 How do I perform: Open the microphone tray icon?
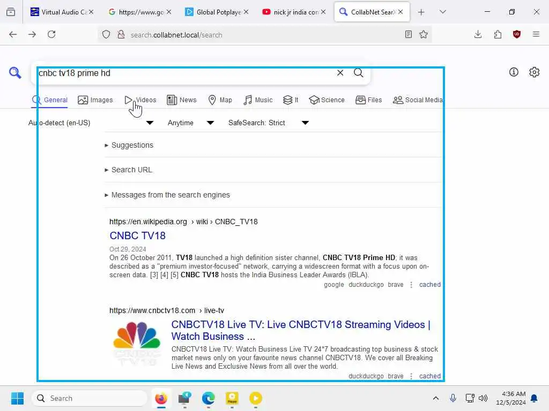coord(452,398)
